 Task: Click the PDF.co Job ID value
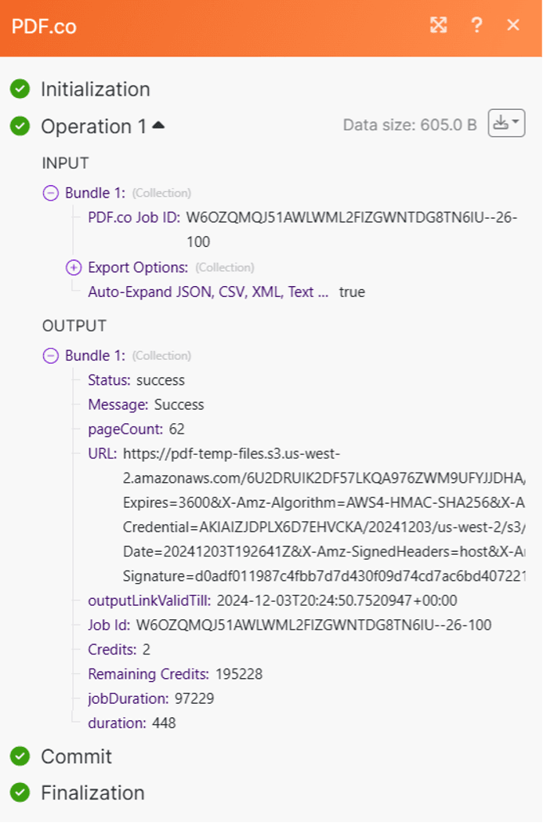[x=351, y=218]
